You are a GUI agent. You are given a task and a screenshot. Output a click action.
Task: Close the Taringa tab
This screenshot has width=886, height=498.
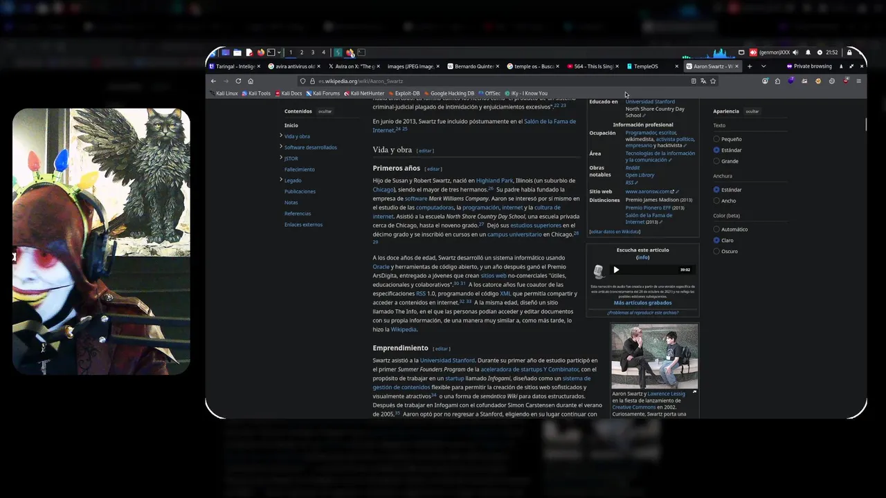coord(260,66)
